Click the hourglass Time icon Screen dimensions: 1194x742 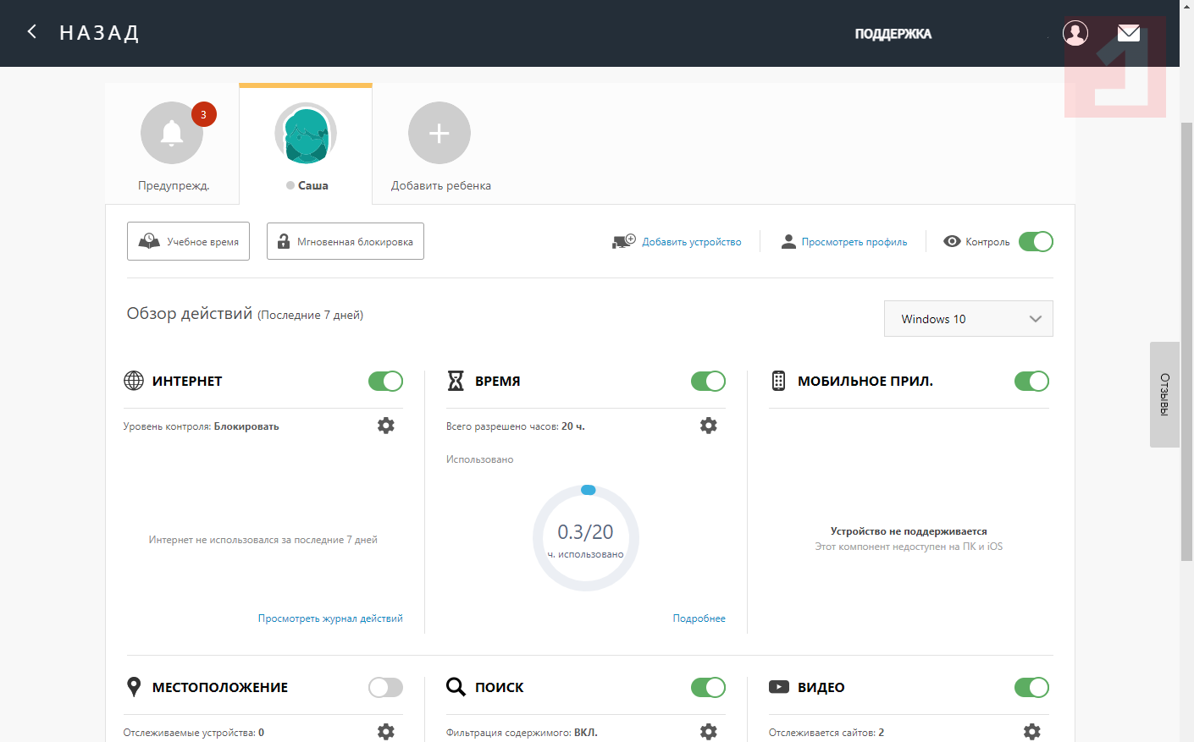point(456,381)
